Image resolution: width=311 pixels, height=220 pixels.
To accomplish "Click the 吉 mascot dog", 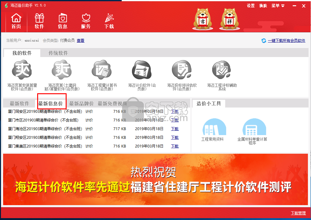I will point(203,19).
